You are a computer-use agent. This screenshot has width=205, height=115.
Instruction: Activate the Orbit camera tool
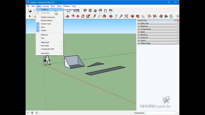111,16
